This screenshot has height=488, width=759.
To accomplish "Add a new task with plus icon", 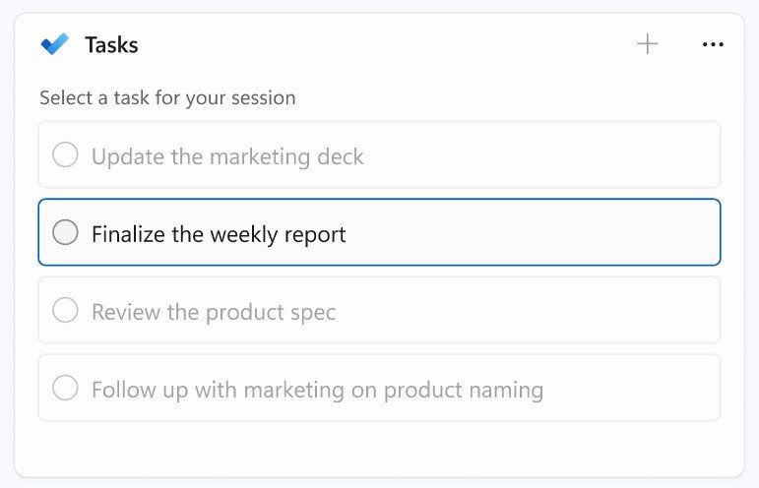I will [x=647, y=44].
